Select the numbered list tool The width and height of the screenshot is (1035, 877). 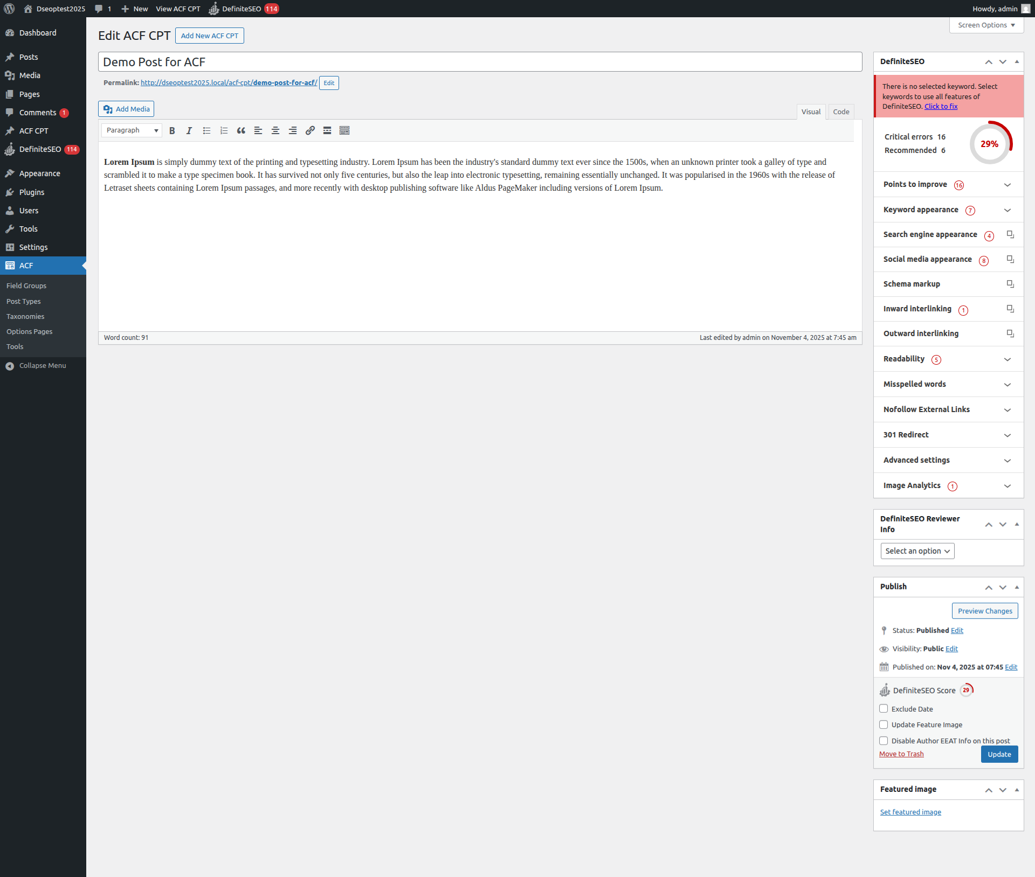(224, 131)
